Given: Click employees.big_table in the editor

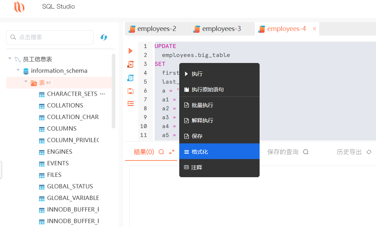Looking at the screenshot, I should (x=196, y=55).
